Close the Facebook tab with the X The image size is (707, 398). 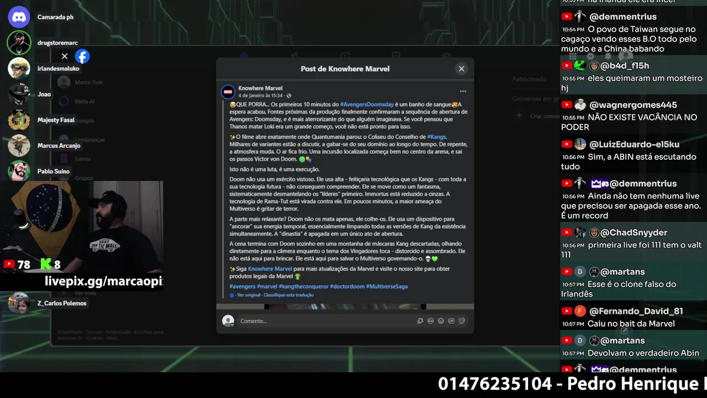pos(65,56)
